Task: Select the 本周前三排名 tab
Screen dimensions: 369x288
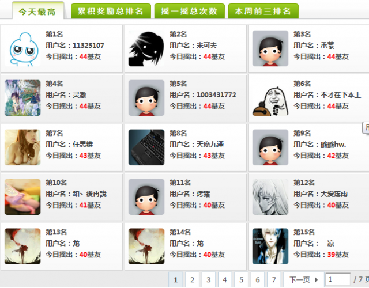Action: (x=263, y=11)
